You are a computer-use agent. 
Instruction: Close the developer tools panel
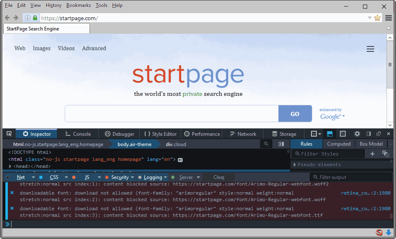[389, 134]
